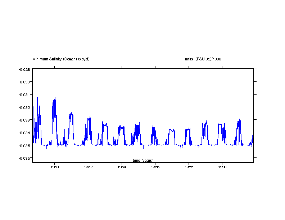The height and width of the screenshot is (220, 285).
Task: Click the 1982 x-axis tick label
Action: pos(88,167)
